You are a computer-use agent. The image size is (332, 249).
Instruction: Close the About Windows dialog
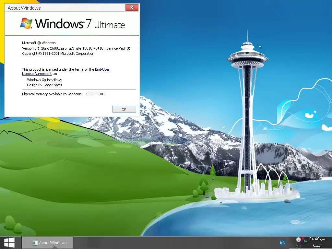coord(132,7)
